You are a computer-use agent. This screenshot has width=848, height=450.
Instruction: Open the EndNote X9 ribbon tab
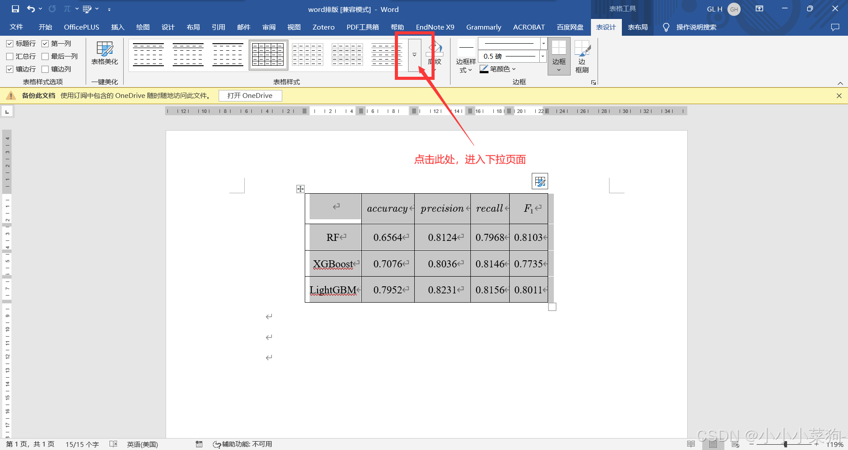point(435,27)
